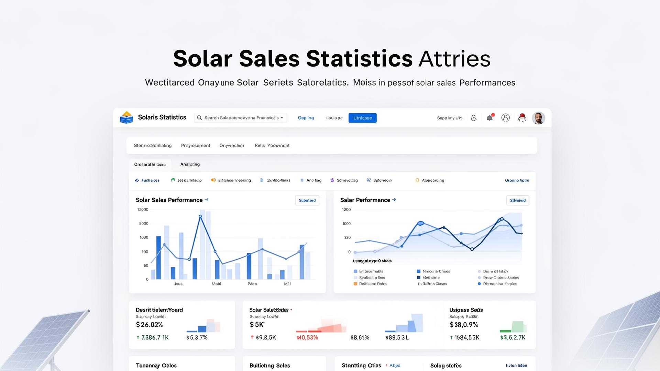
Task: Click the user avatar thumbnail in the header
Action: pos(539,118)
